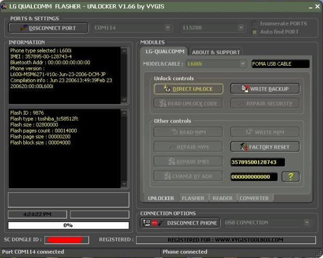Switch to the FLASHER tab
The height and width of the screenshot is (258, 323).
pyautogui.click(x=193, y=199)
